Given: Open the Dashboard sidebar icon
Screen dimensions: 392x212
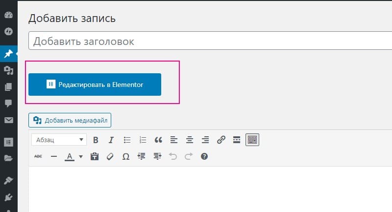Looking at the screenshot, I should tap(8, 15).
